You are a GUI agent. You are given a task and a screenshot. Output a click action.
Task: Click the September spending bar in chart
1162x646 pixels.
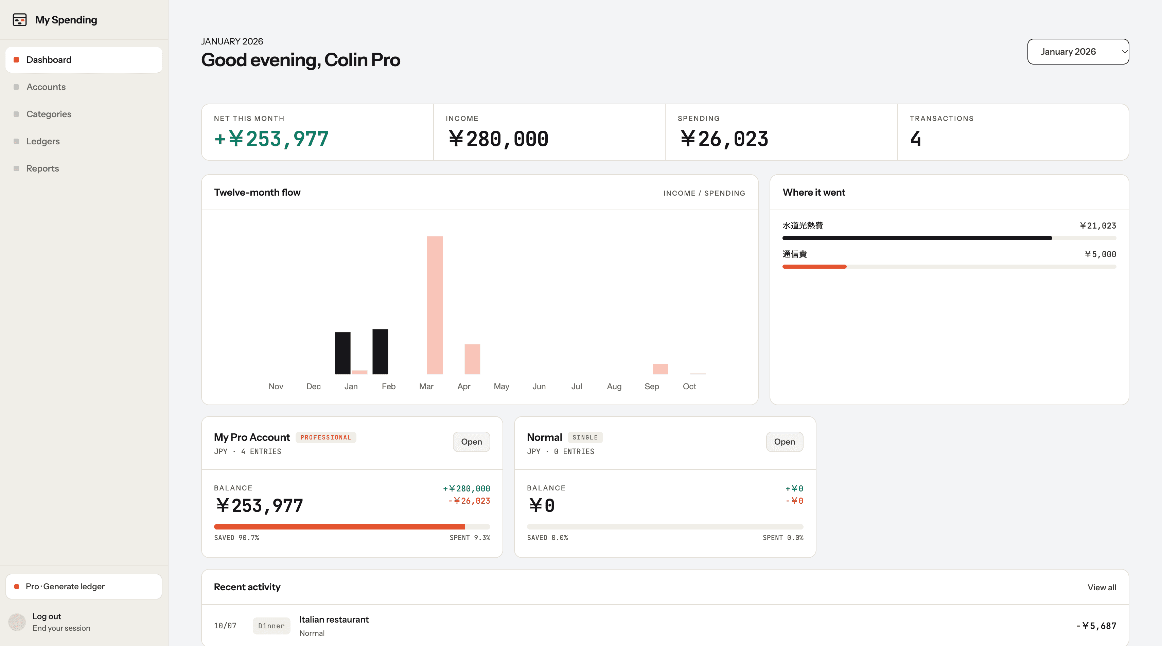point(660,369)
